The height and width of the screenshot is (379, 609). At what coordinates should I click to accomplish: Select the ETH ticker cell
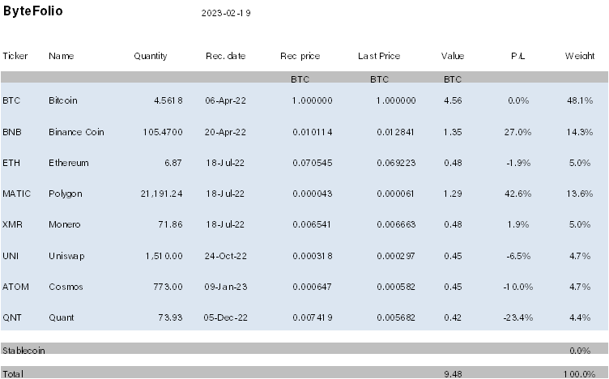(11, 163)
